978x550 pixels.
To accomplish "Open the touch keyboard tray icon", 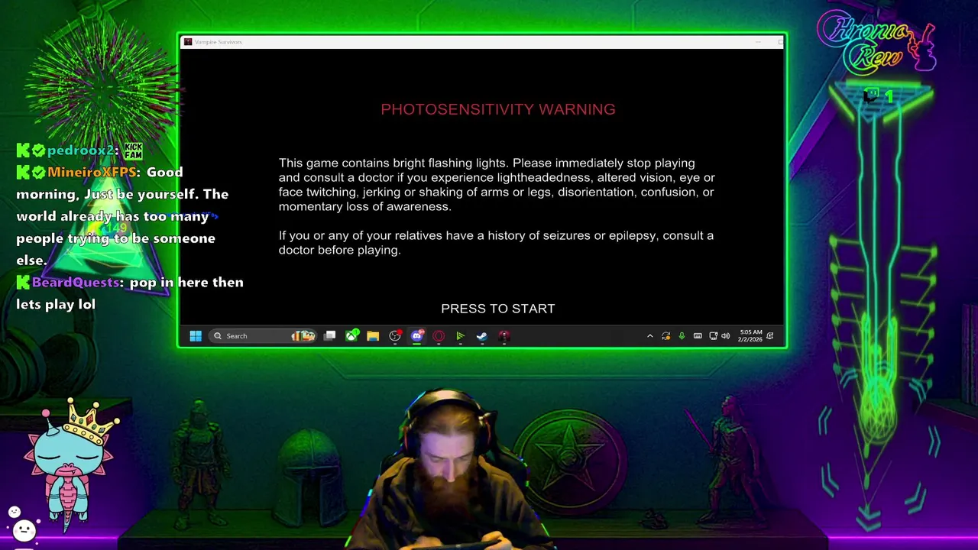I will click(x=698, y=336).
